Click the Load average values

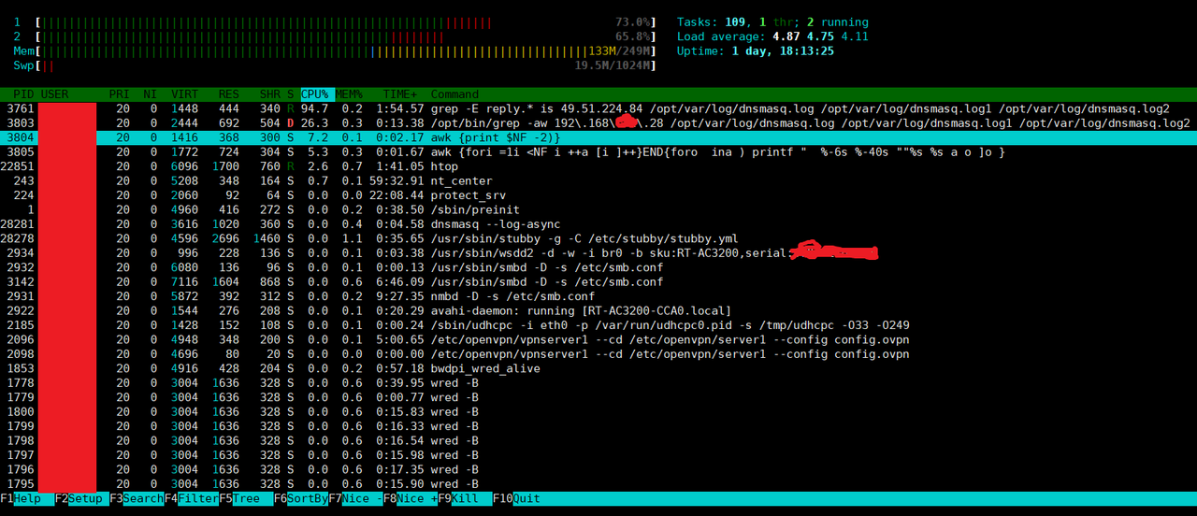821,36
